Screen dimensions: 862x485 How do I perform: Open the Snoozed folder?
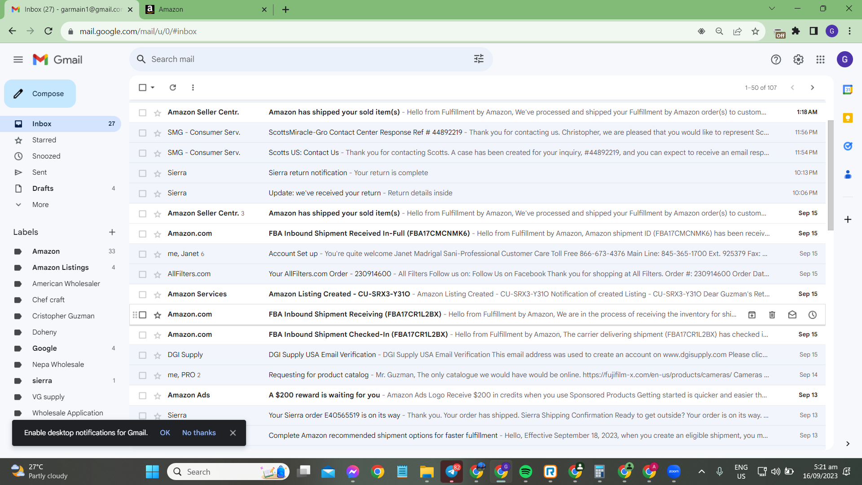(61, 156)
